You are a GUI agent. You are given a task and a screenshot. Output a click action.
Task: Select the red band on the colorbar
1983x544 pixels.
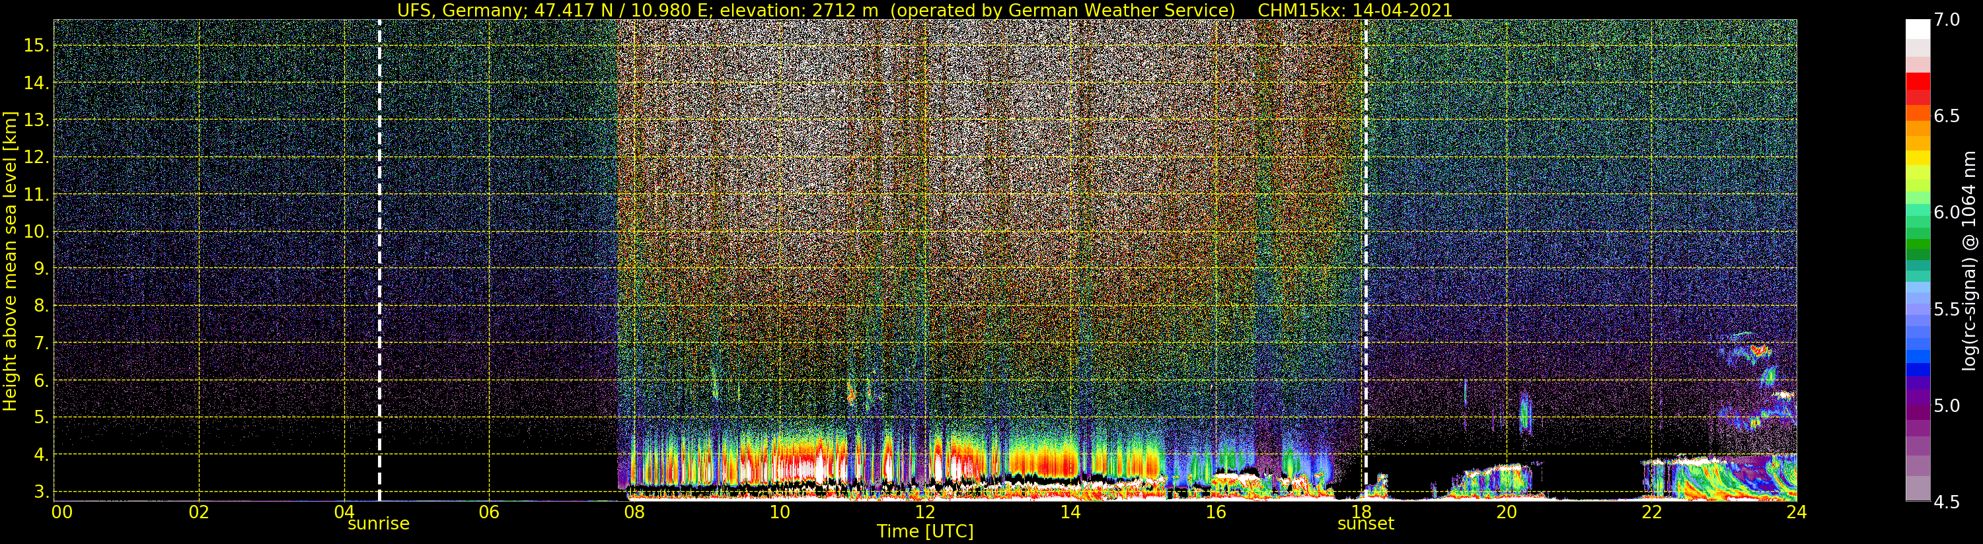[x=1917, y=81]
